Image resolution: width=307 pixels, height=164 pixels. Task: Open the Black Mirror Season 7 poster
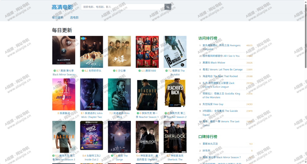[x=64, y=50]
